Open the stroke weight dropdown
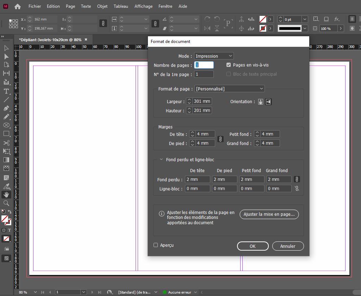The height and width of the screenshot is (296, 361). tap(305, 19)
